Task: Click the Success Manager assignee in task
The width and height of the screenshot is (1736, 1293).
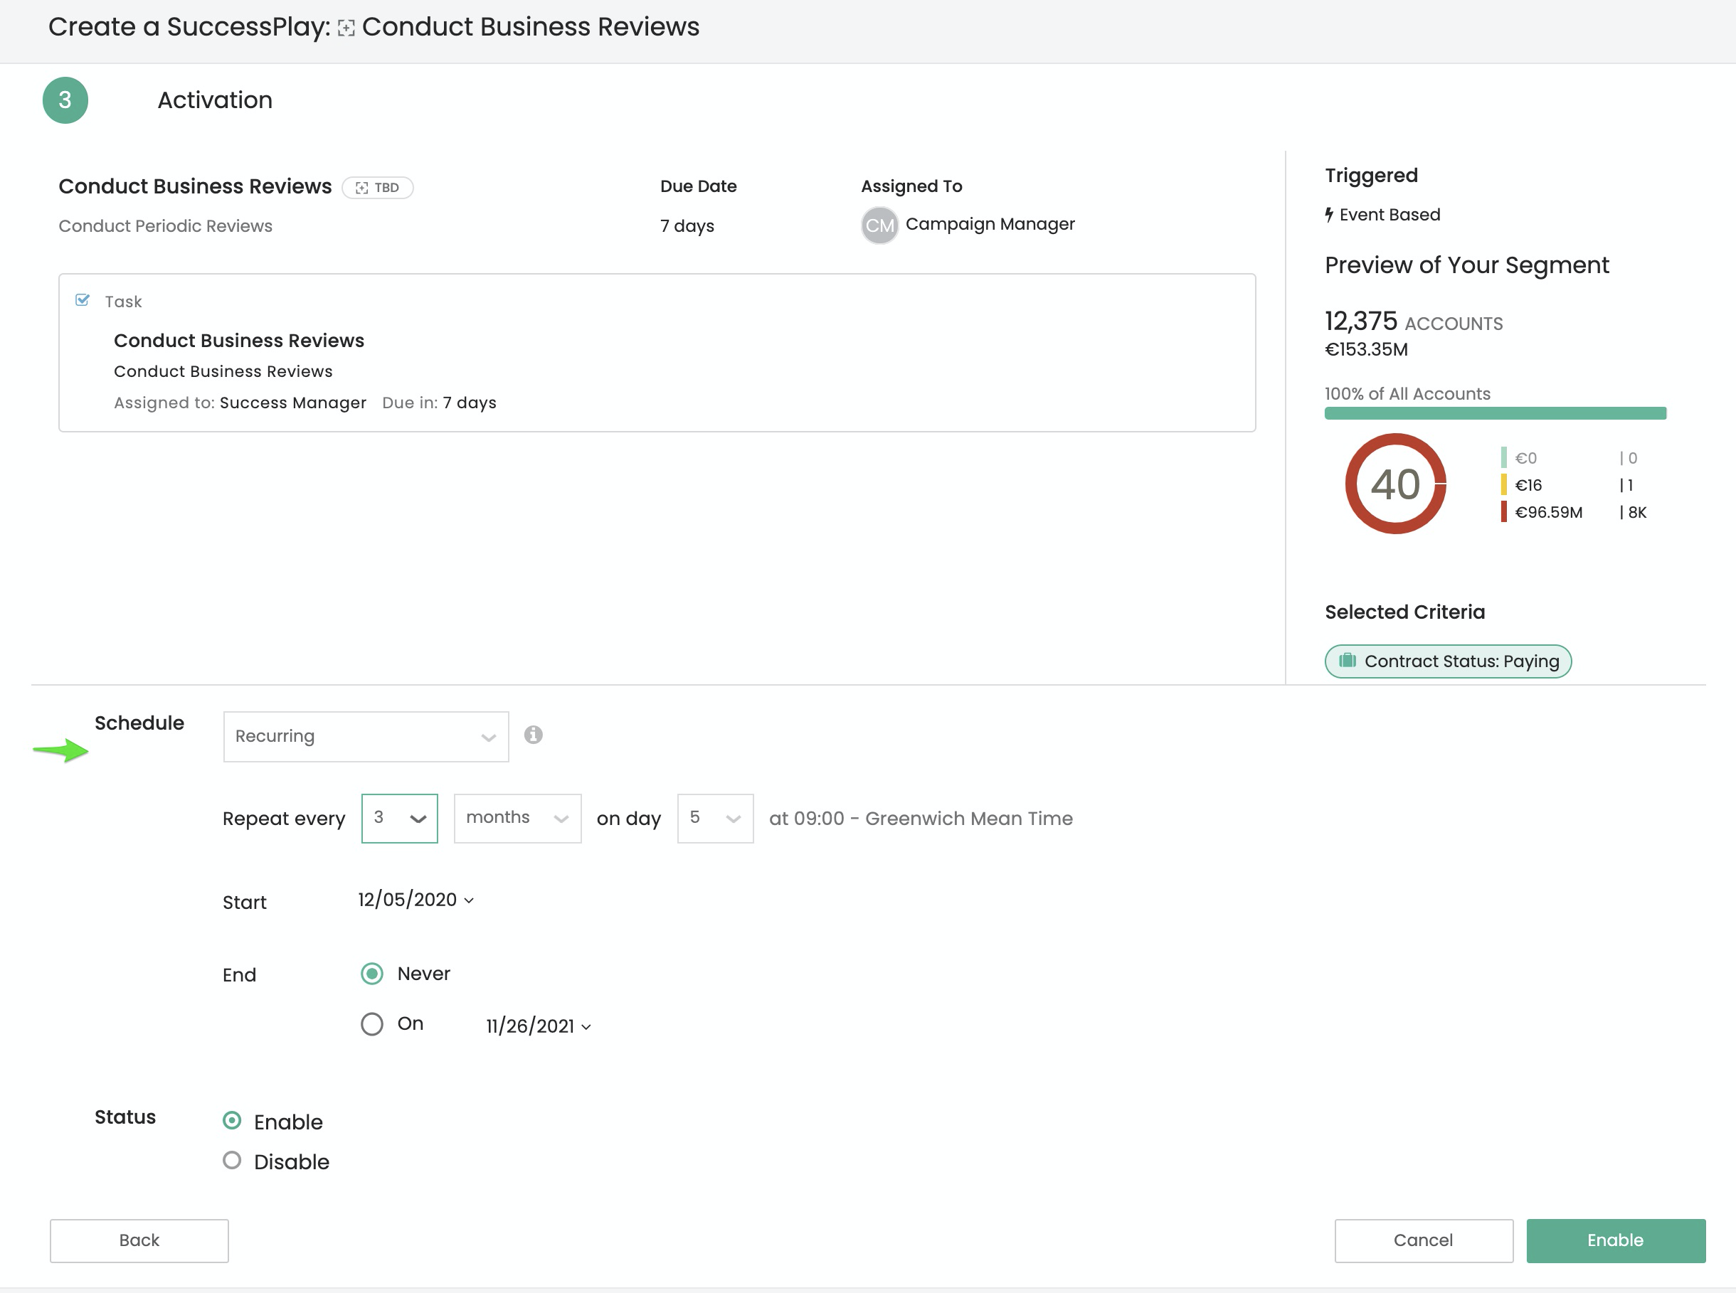Action: 293,403
